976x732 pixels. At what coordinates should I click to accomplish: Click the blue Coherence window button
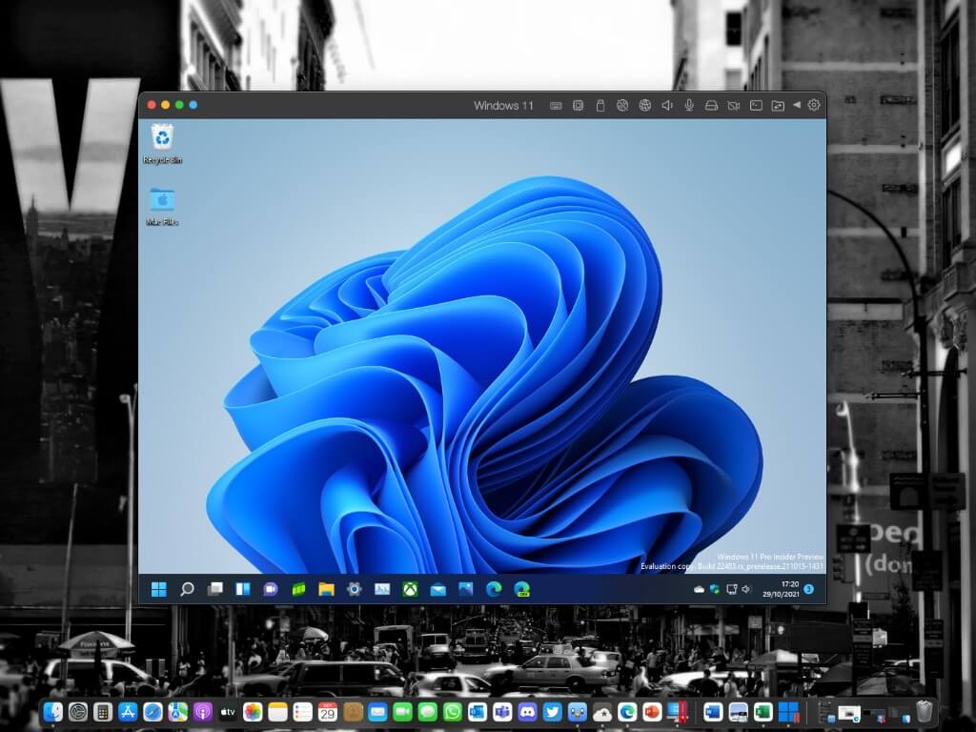(x=193, y=105)
